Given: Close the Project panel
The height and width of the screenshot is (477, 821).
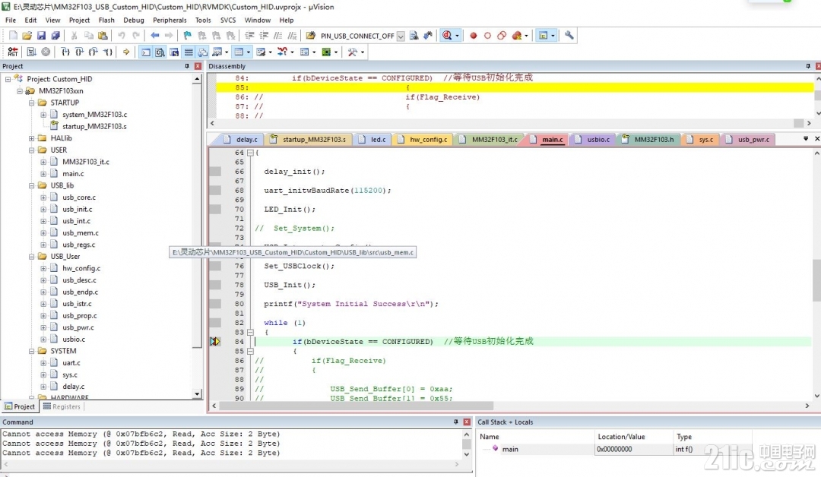Looking at the screenshot, I should [x=198, y=66].
